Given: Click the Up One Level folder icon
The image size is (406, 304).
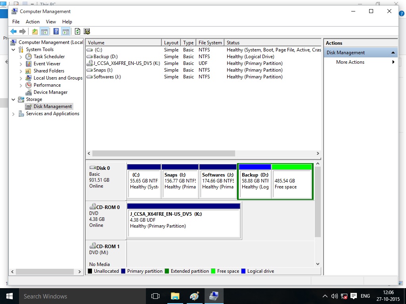Looking at the screenshot, I should (35, 32).
